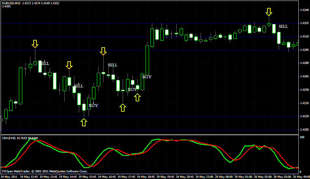Click the 1.4205 price axis label

[x=305, y=130]
